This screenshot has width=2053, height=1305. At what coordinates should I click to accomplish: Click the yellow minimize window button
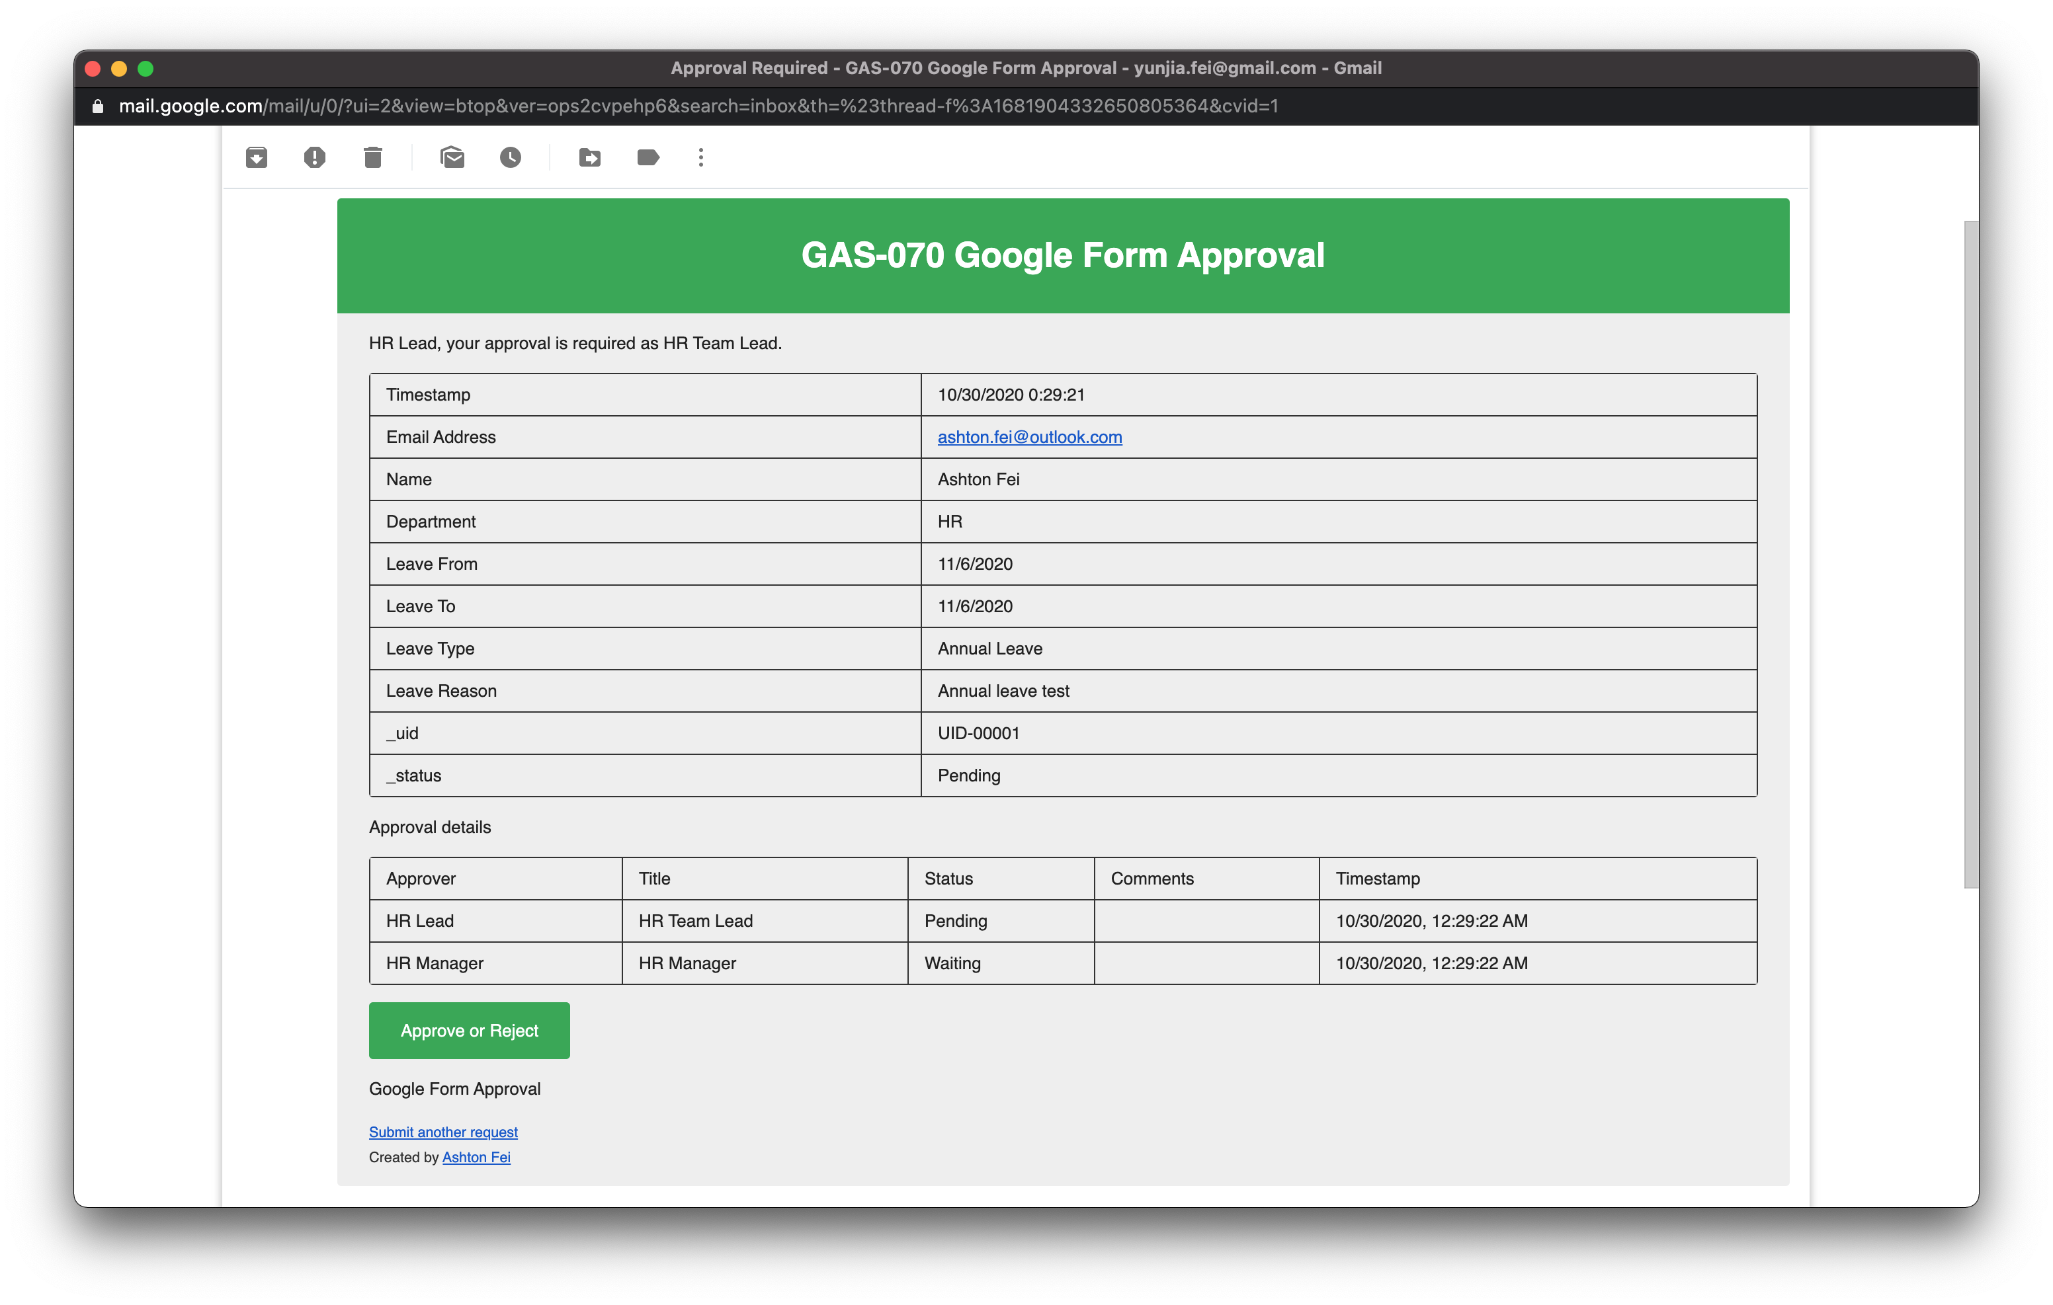tap(119, 69)
